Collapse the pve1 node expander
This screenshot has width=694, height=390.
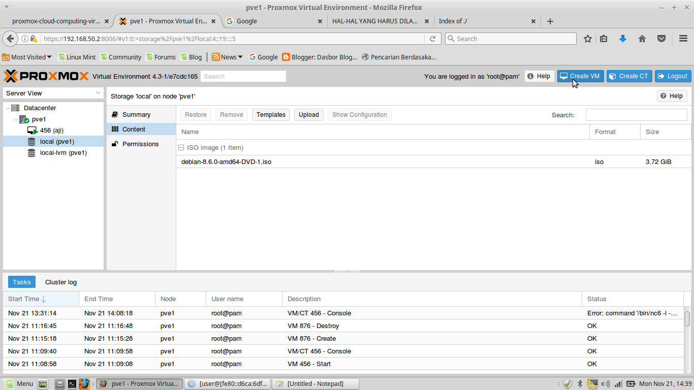16,119
